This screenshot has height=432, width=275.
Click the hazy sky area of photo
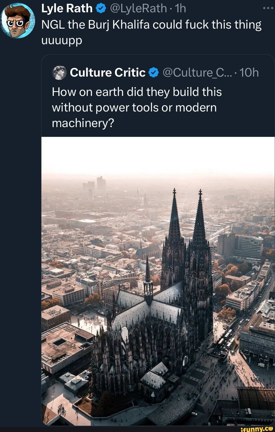click(x=158, y=156)
